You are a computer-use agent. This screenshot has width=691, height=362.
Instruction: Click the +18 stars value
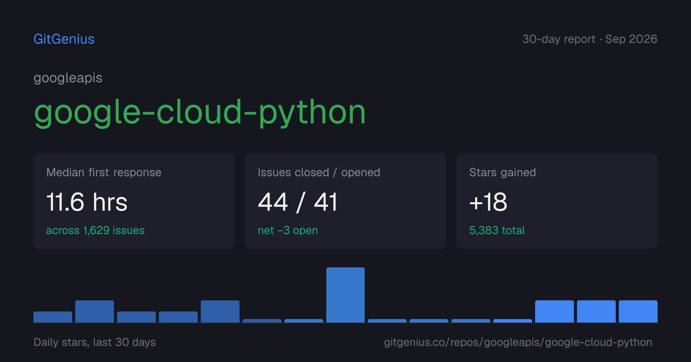click(488, 202)
